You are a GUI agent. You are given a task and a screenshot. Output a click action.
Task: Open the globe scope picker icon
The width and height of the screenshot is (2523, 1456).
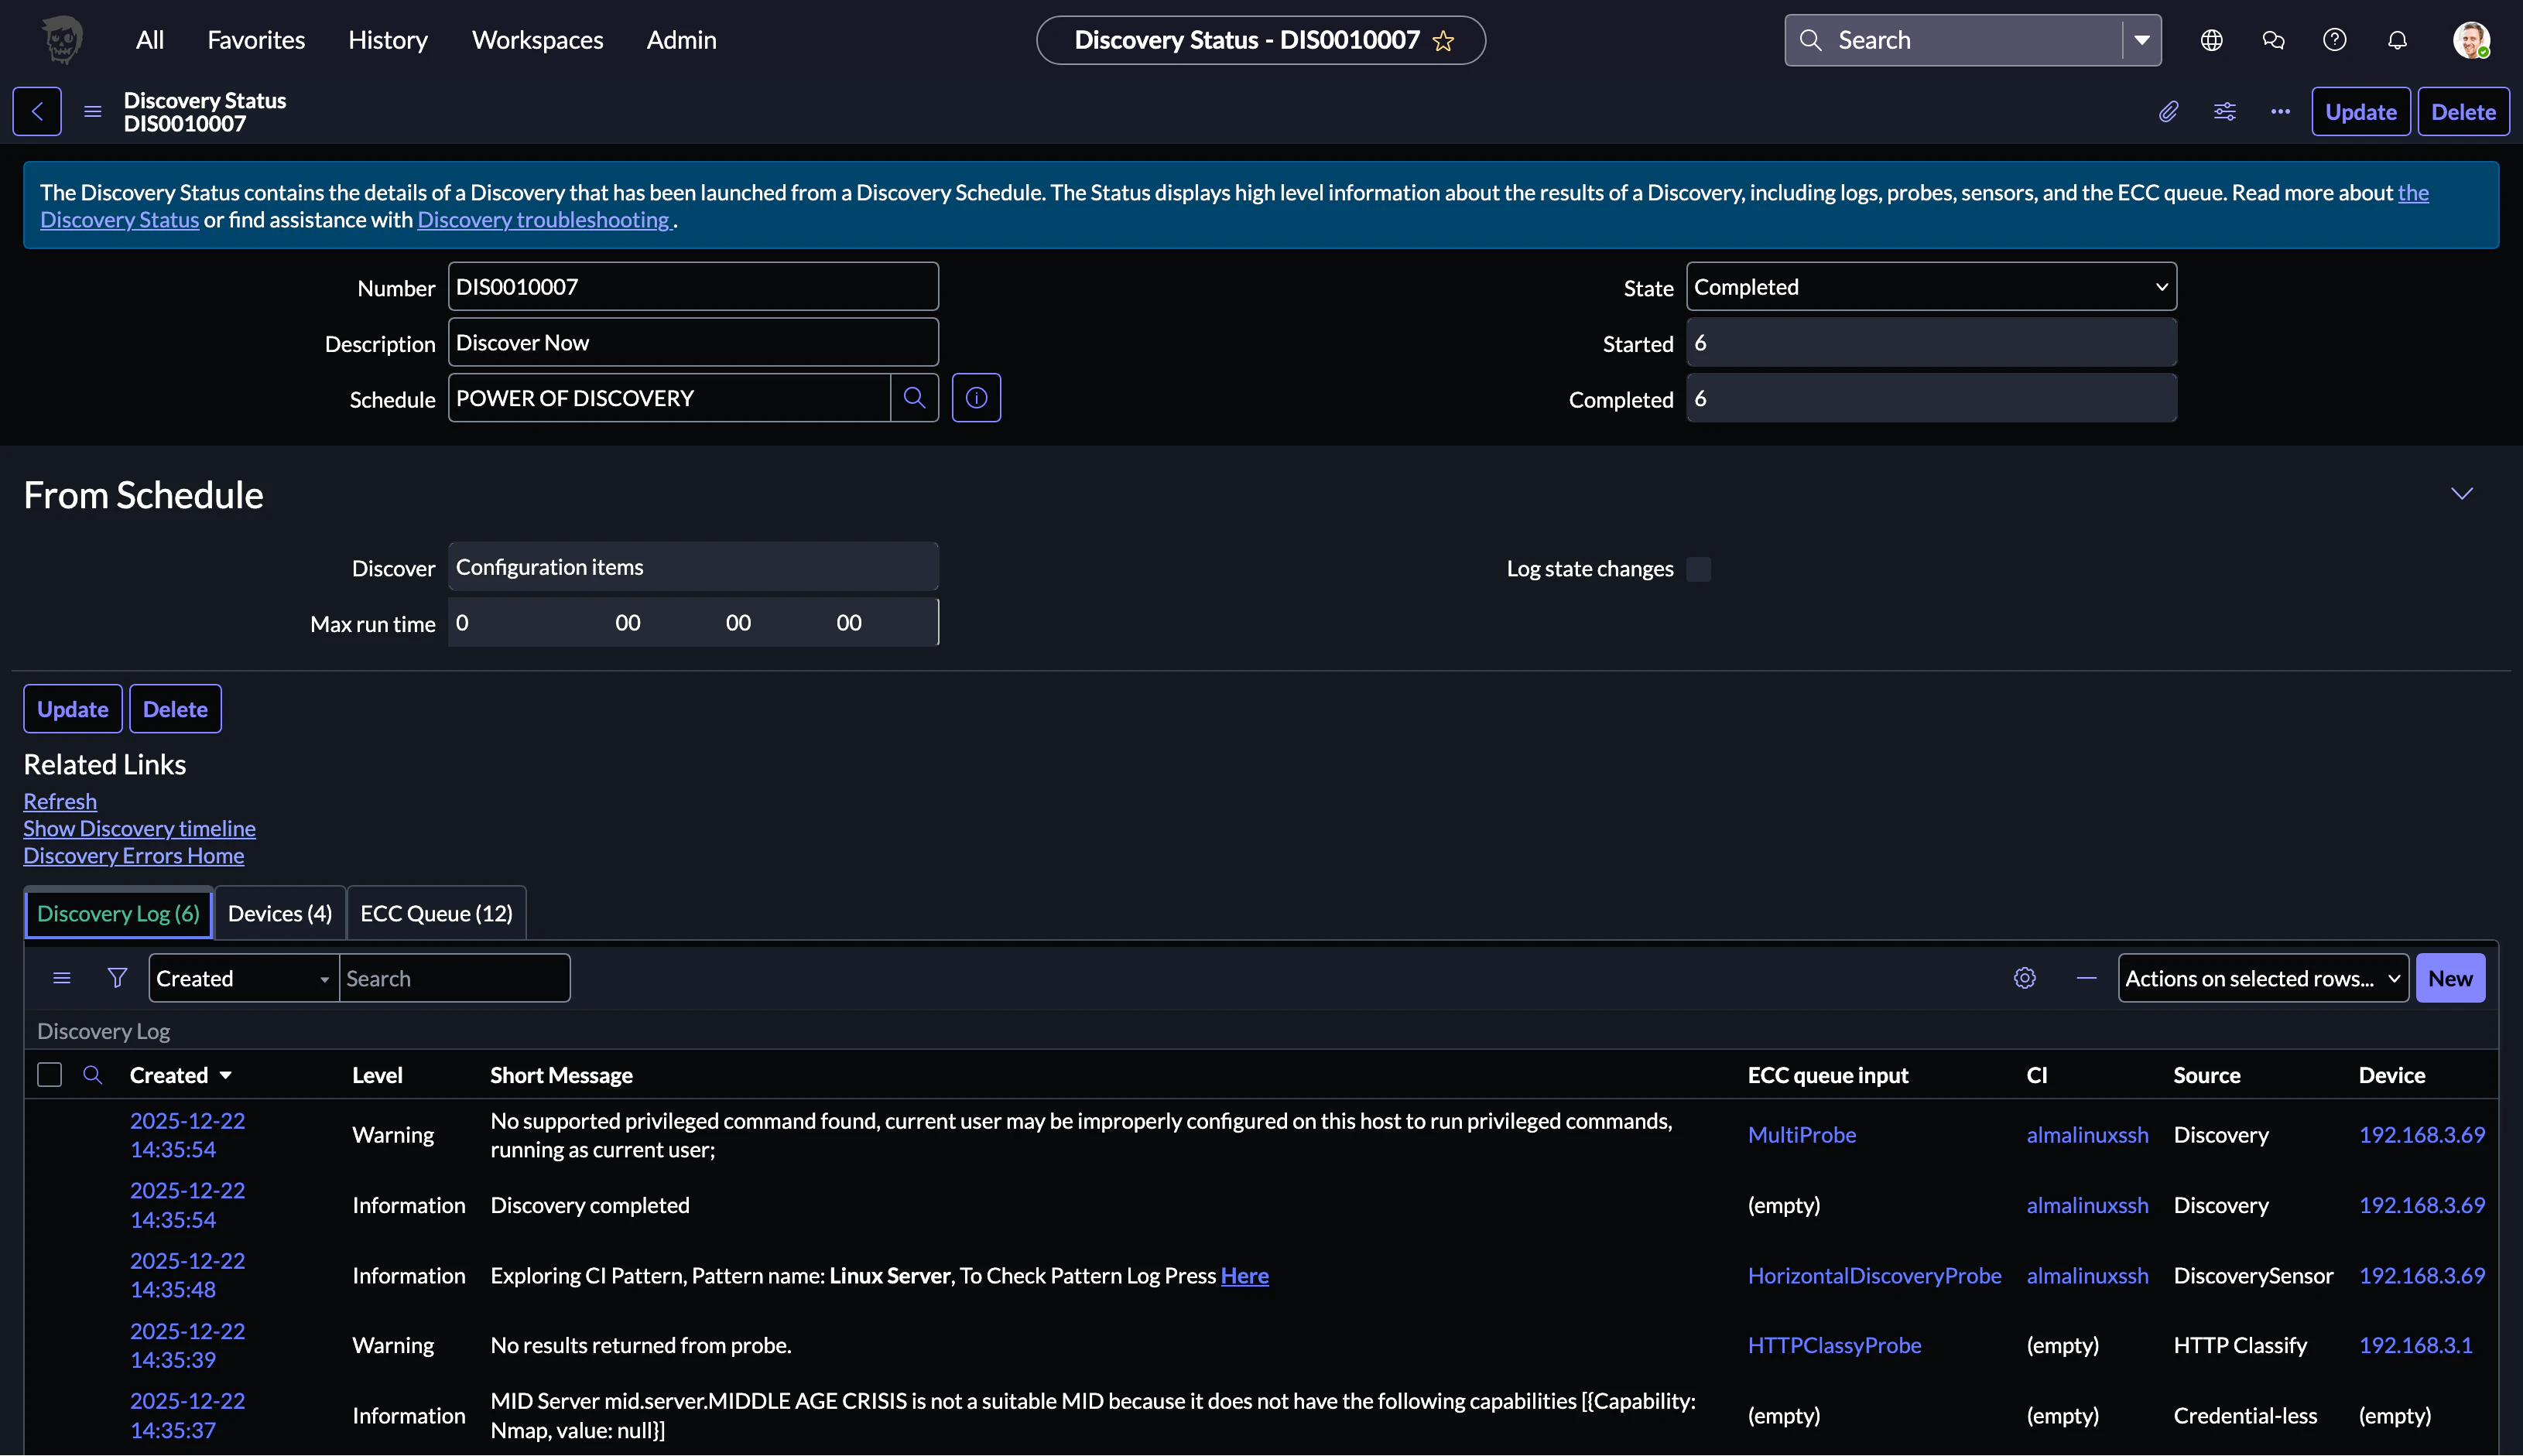coord(2211,40)
